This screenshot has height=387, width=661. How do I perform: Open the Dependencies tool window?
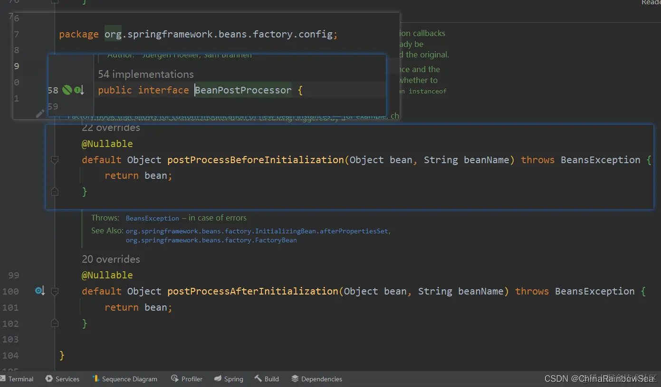tap(316, 379)
